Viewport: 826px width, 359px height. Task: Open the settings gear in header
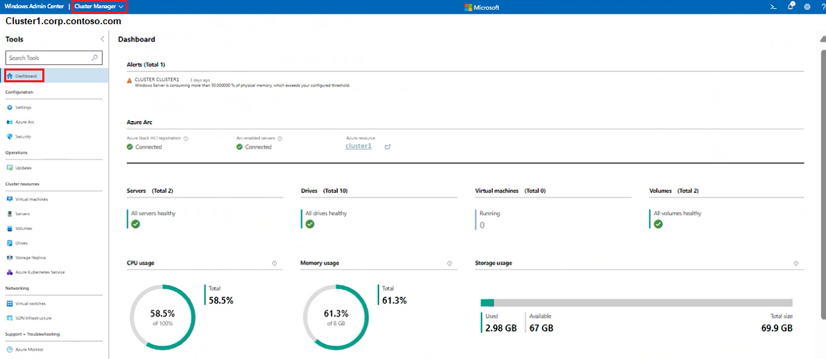tap(807, 7)
